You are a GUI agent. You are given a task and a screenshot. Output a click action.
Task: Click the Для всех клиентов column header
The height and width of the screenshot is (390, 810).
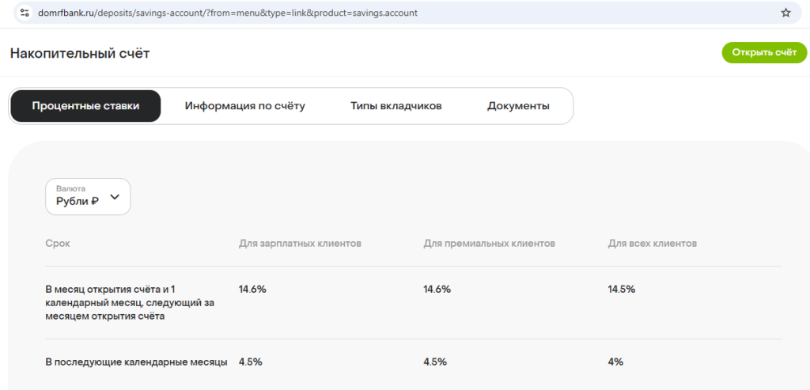(x=652, y=244)
